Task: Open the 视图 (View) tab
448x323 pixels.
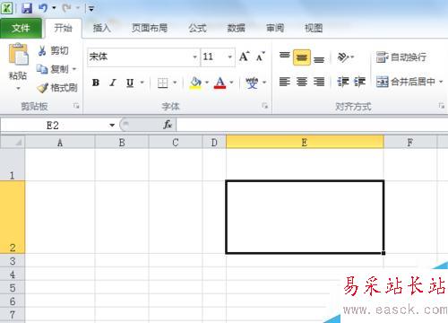Action: [x=314, y=28]
